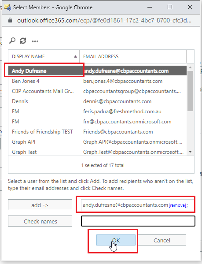Click the add -> button
202x264 pixels.
coord(40,205)
